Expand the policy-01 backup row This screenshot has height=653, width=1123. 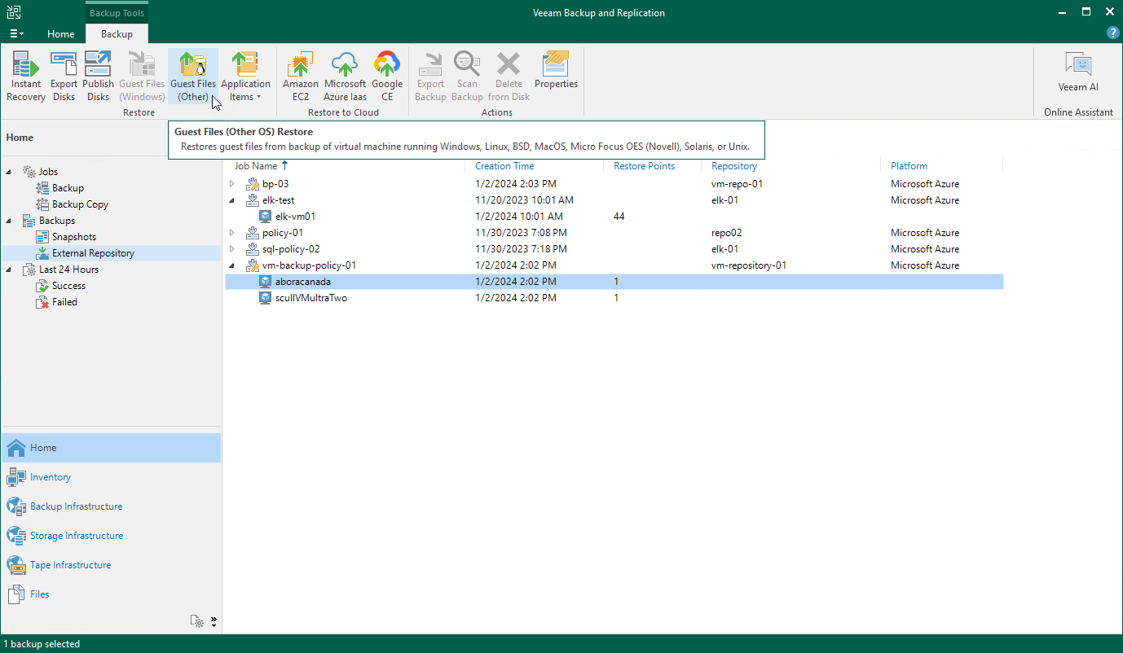(232, 233)
